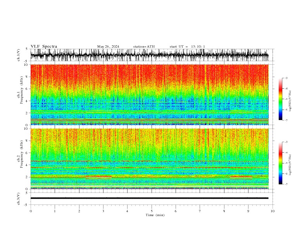Click the ch.1 log(PSD)(V²/Hz) colorbar label
Screen dimensions: 307x237
click(x=290, y=101)
